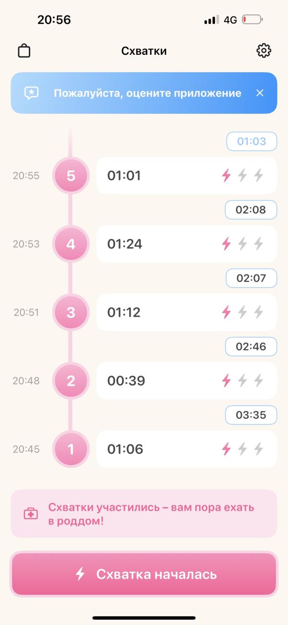Image resolution: width=288 pixels, height=625 pixels.
Task: Tap the 02:46 interval badge
Action: coord(251,346)
